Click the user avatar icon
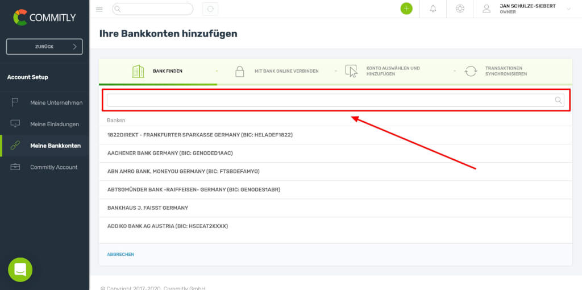Viewport: 582px width, 290px height. tap(487, 9)
